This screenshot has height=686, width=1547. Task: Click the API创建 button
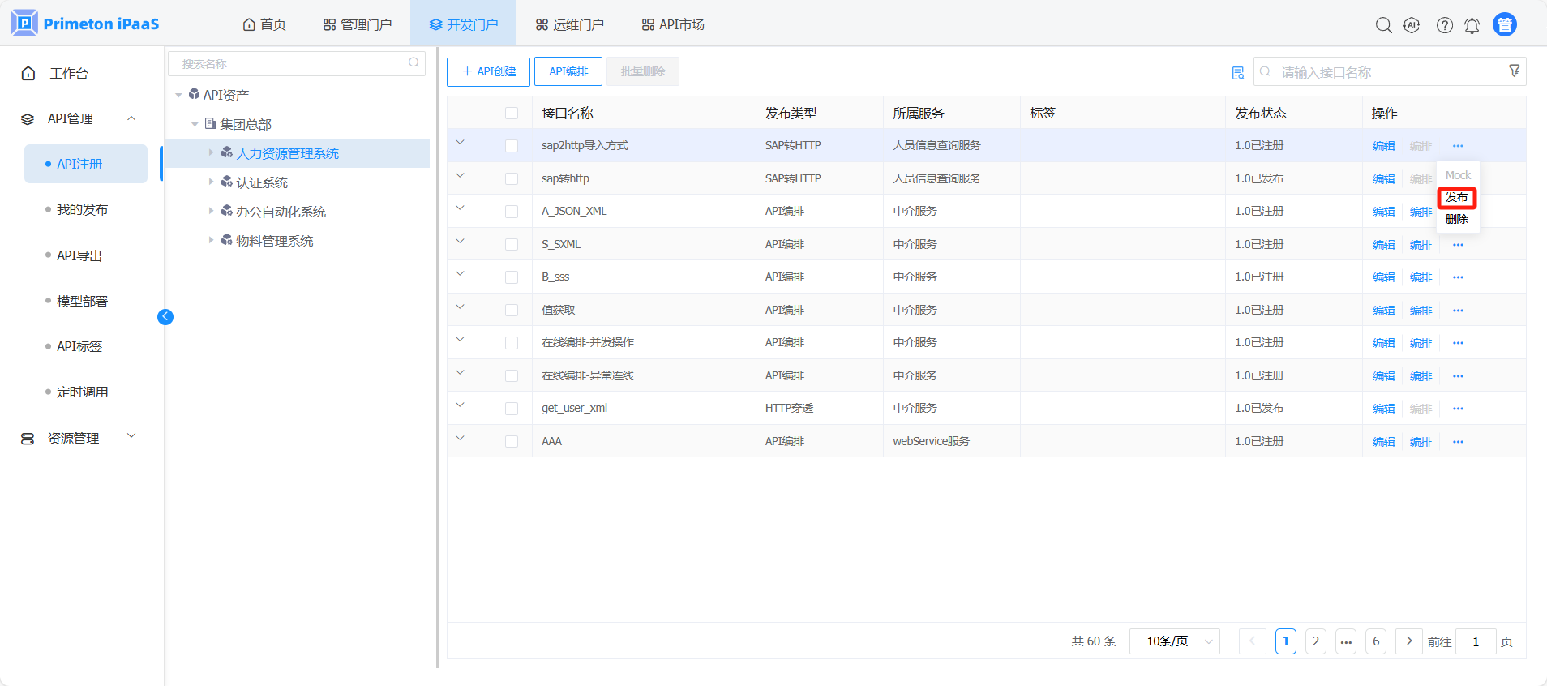pyautogui.click(x=488, y=71)
